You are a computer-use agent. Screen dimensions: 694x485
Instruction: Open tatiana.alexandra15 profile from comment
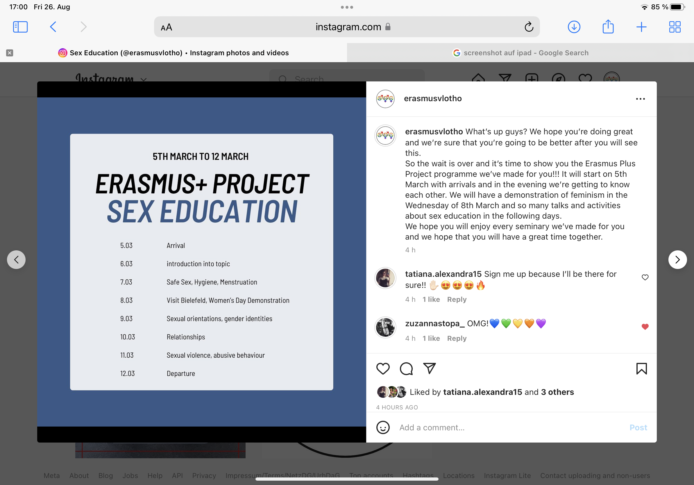(443, 274)
